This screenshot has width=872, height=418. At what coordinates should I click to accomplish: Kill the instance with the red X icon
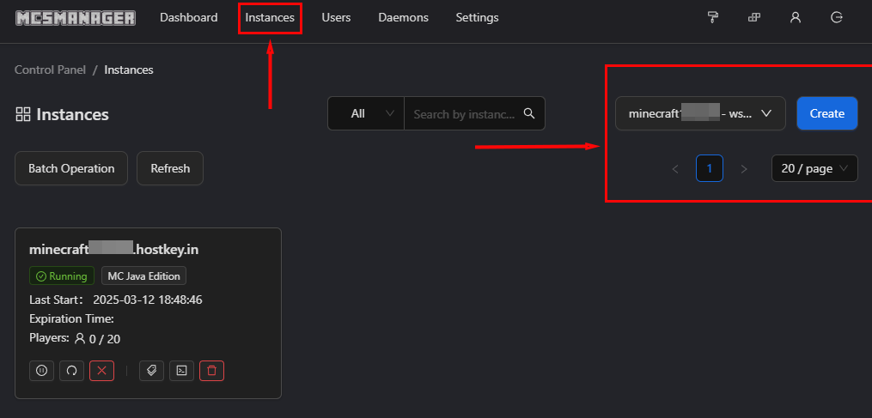[x=101, y=371]
